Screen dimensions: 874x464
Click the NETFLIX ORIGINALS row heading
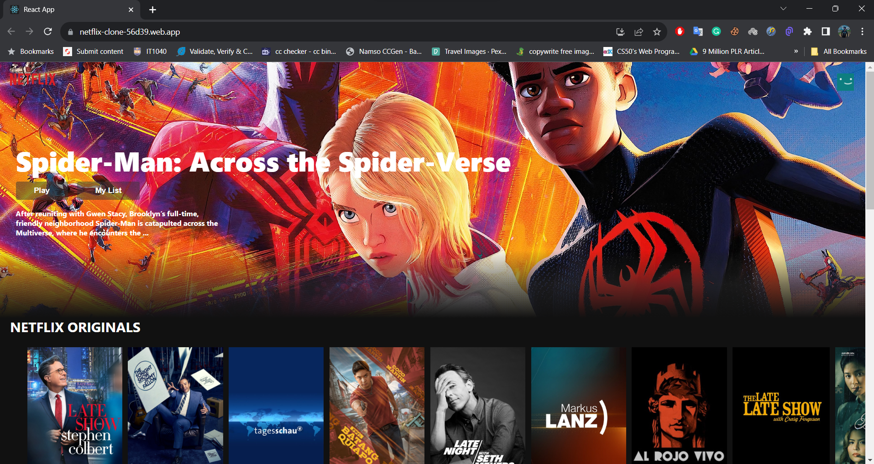(75, 327)
